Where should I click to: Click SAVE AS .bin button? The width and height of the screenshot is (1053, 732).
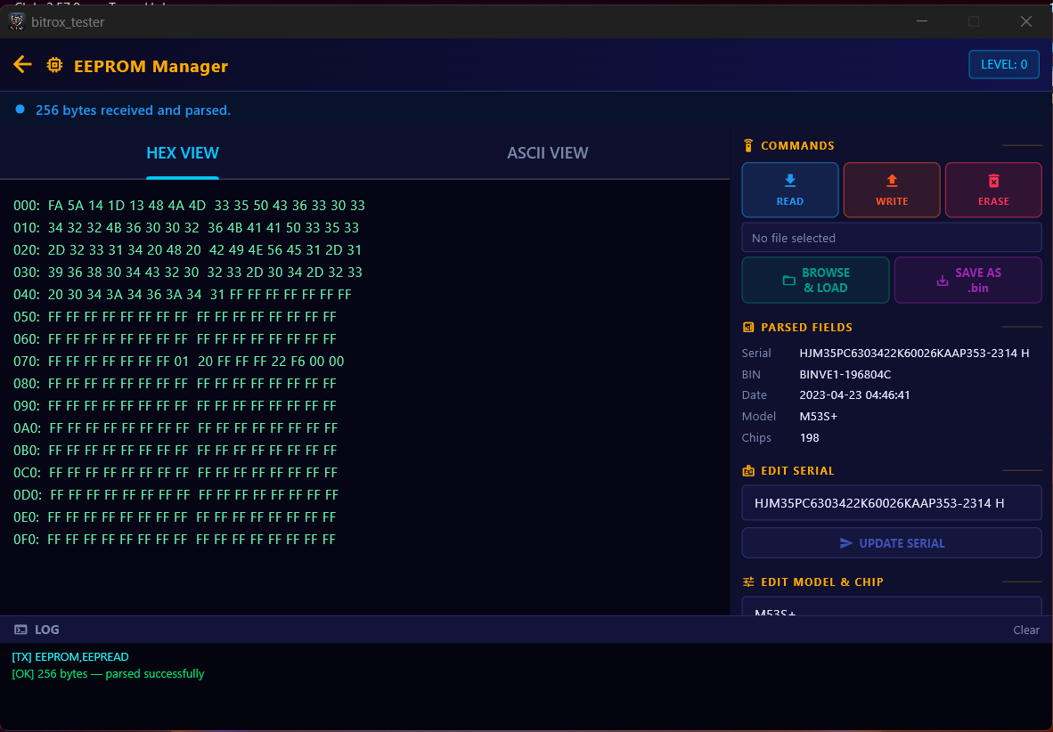click(x=967, y=280)
